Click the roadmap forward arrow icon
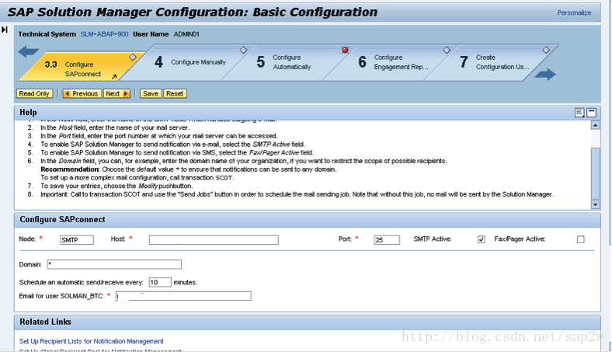Screen dimensions: 612x352 [x=545, y=75]
